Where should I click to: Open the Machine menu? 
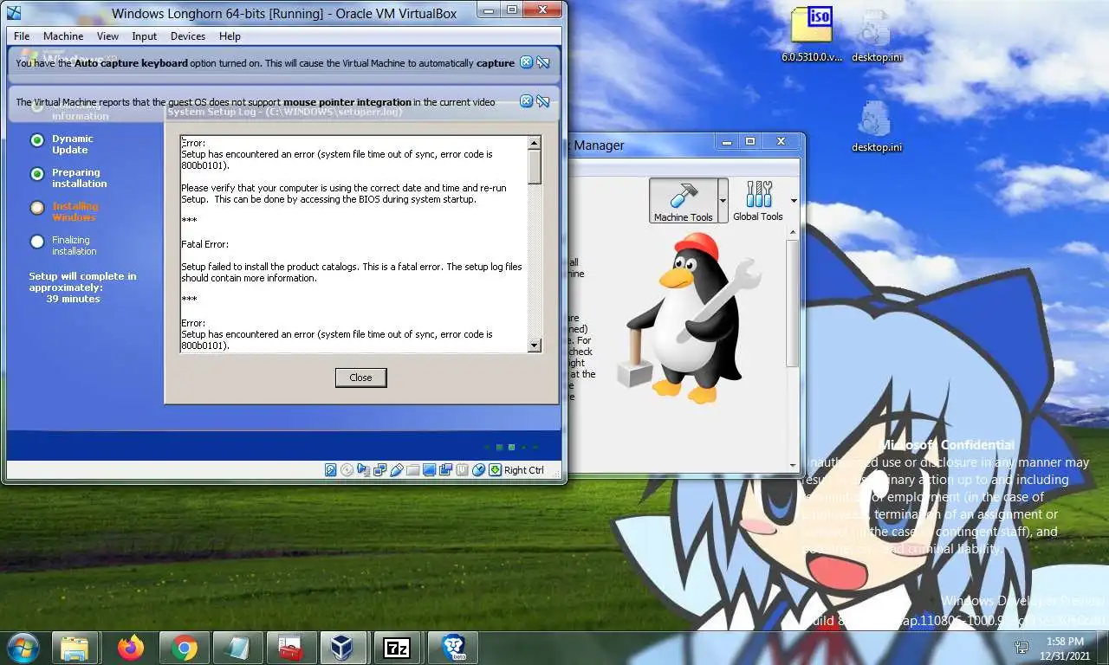(x=63, y=36)
